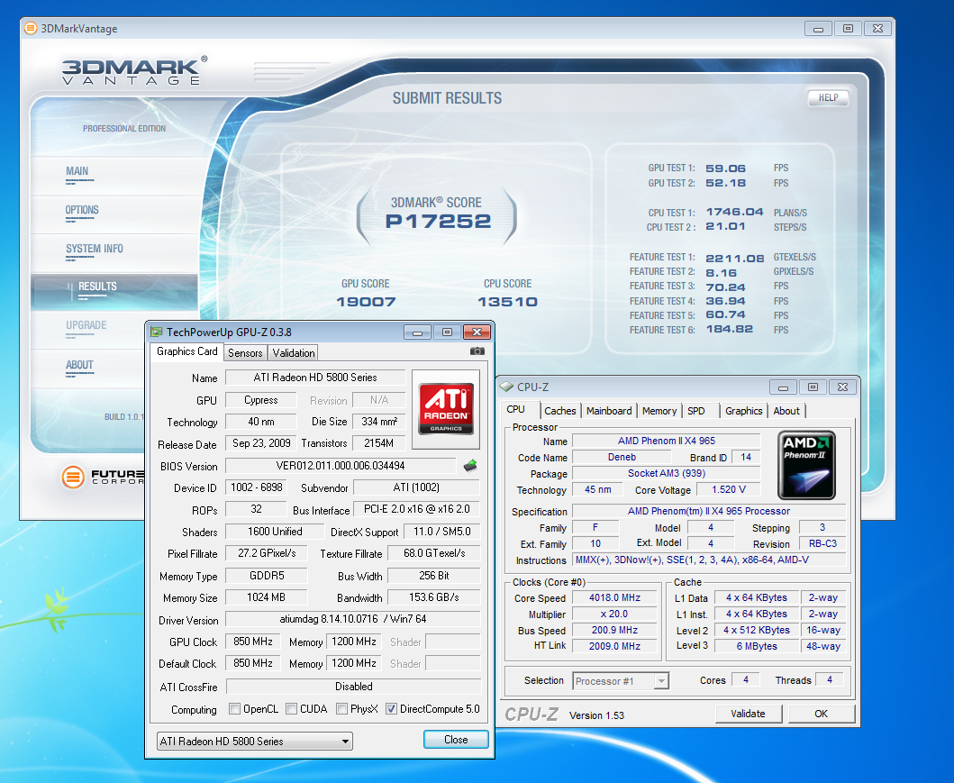This screenshot has height=783, width=954.
Task: Click the Driver Version field in GPU-Z
Action: pyautogui.click(x=353, y=619)
